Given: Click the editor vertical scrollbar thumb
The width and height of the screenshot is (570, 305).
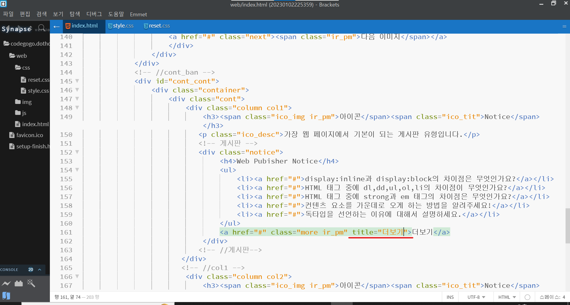Looking at the screenshot, I should coord(568,226).
